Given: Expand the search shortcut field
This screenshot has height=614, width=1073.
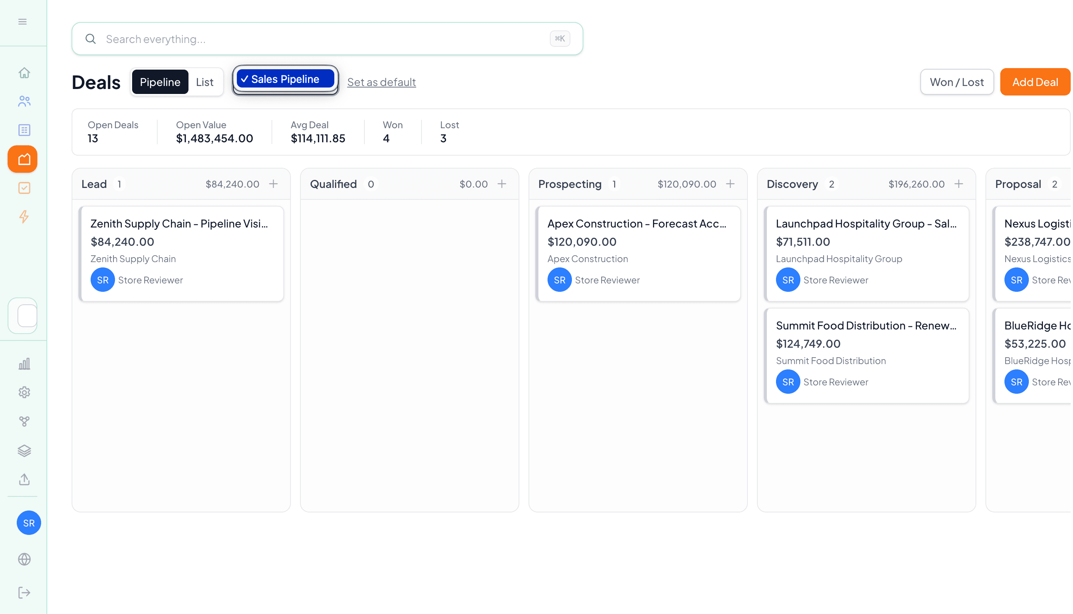Looking at the screenshot, I should pos(560,38).
